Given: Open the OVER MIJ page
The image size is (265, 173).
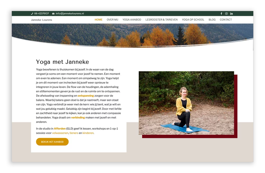Looking at the screenshot, I should [x=112, y=20].
